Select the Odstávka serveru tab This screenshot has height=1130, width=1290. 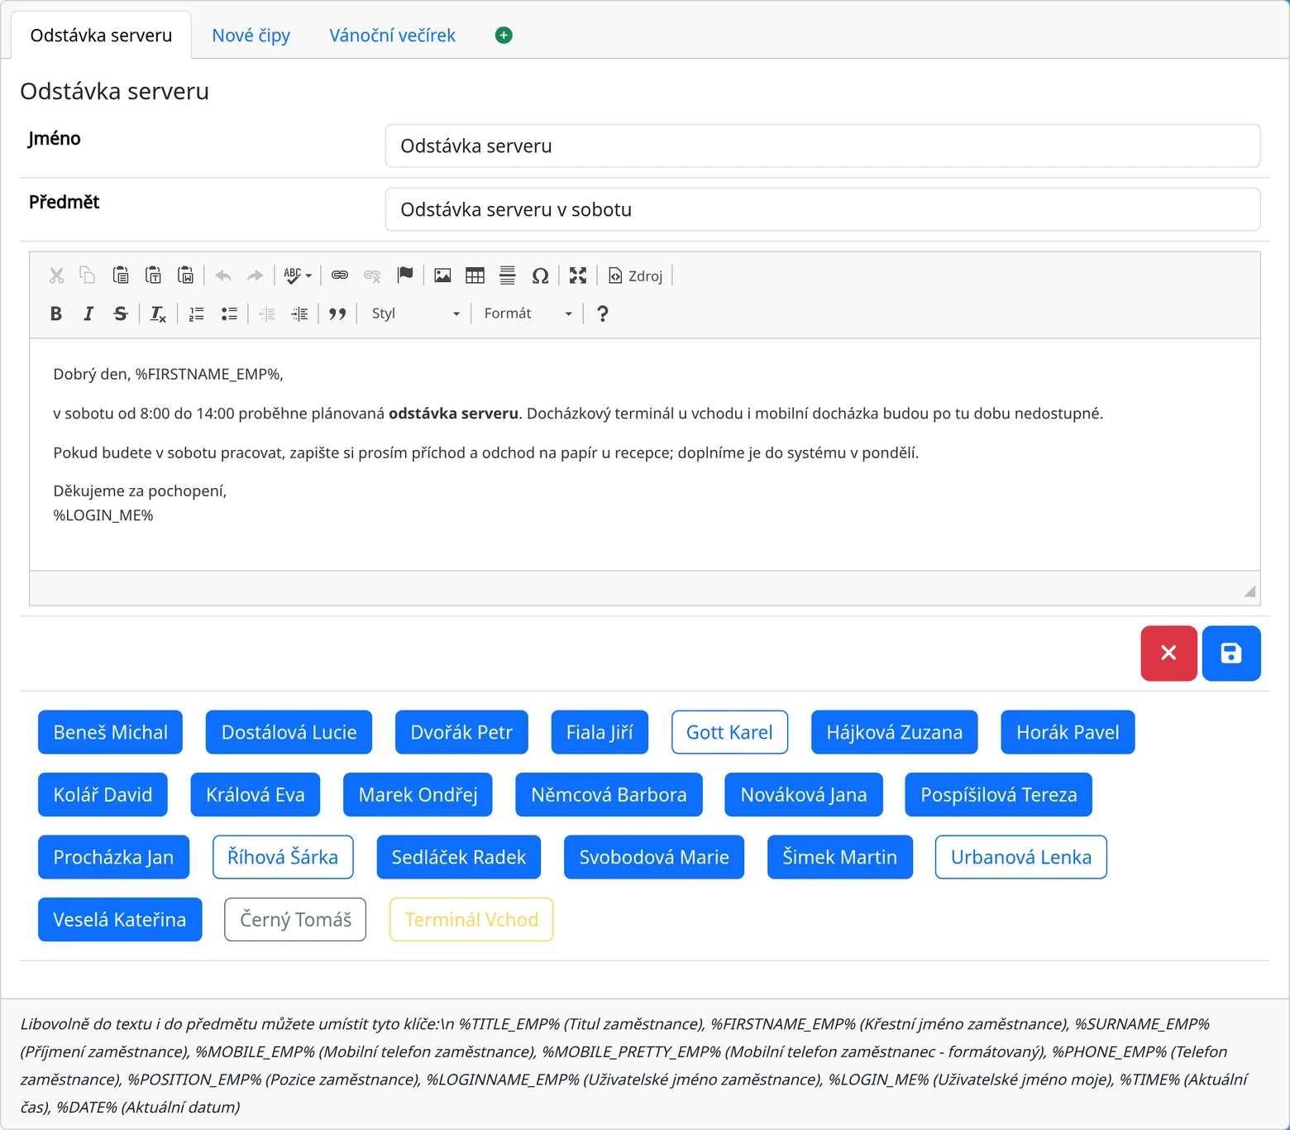point(101,36)
